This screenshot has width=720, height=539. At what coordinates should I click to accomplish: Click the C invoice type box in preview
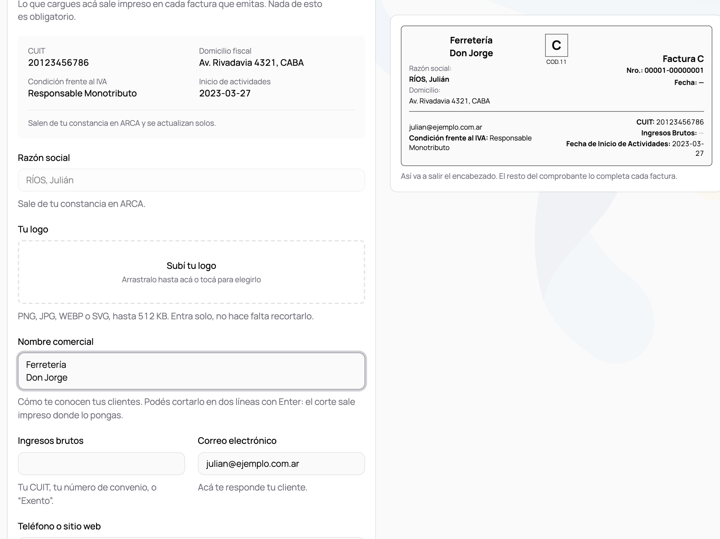pyautogui.click(x=556, y=45)
